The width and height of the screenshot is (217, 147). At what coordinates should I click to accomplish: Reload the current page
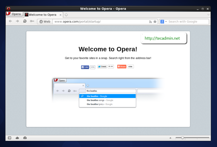(x=25, y=21)
